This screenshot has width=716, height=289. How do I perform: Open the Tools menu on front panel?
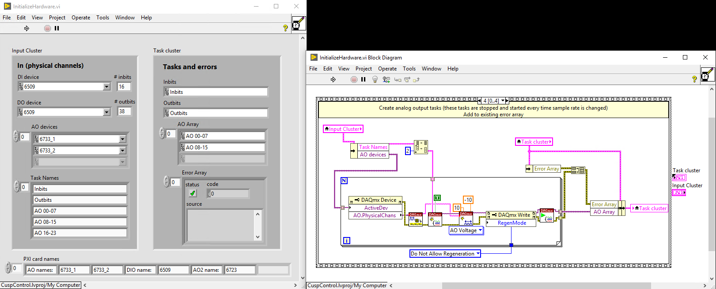(102, 18)
